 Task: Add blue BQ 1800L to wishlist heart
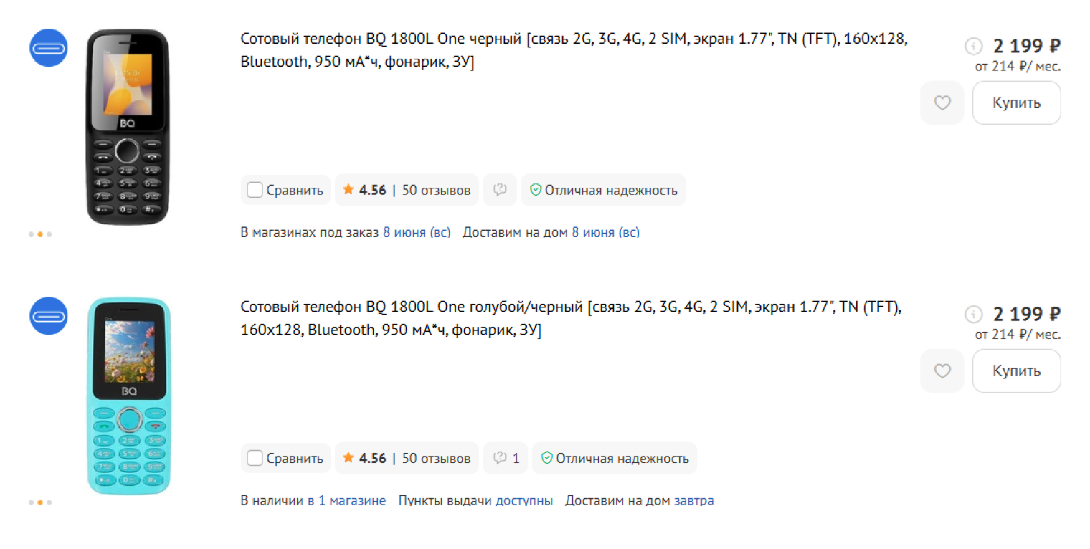[x=942, y=371]
